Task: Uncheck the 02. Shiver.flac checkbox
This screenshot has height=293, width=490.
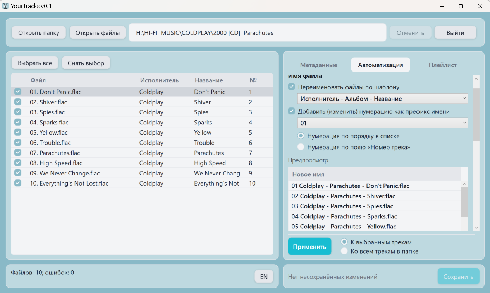Action: point(18,102)
